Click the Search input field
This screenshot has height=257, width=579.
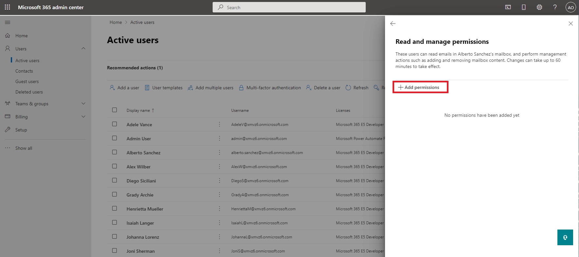289,7
